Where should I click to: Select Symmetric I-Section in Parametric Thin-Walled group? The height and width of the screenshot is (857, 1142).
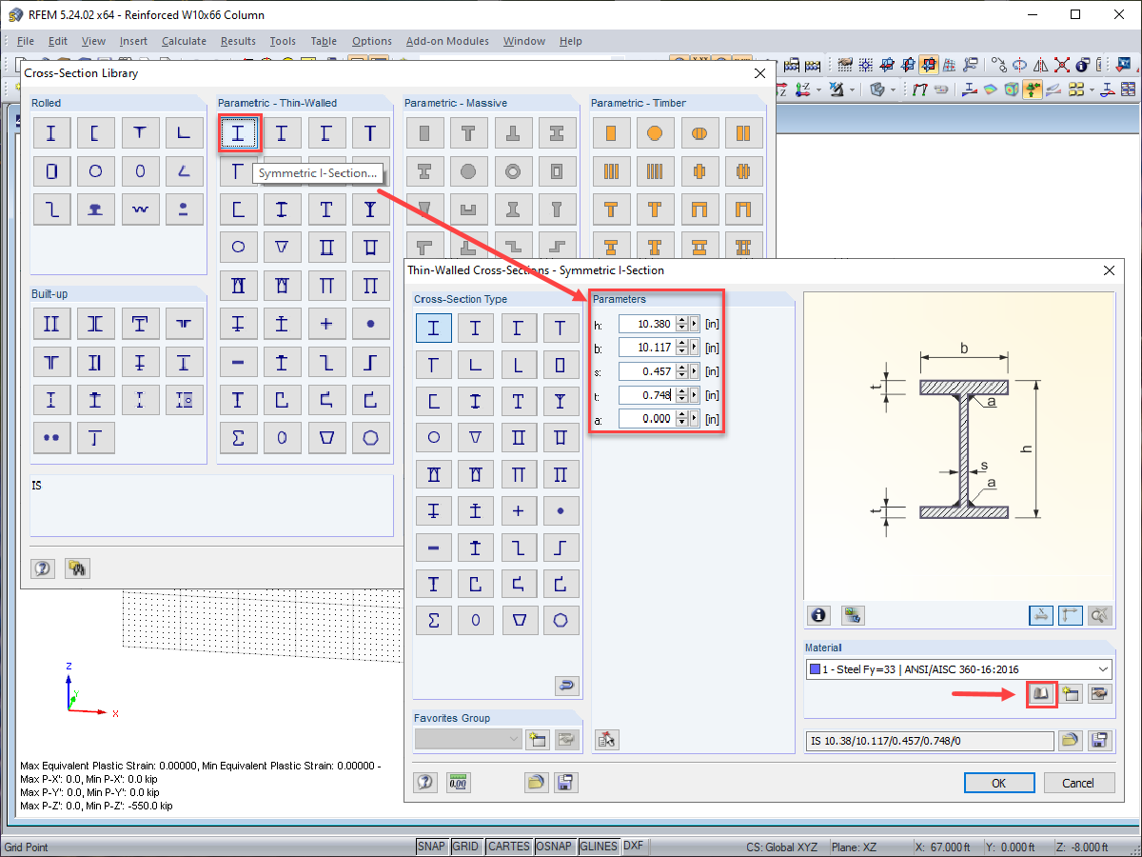[238, 133]
